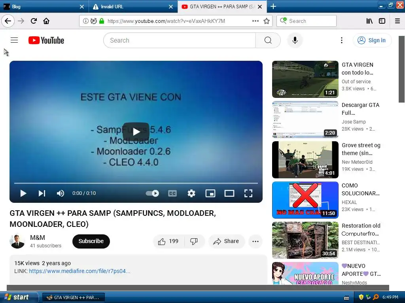Switch to theater mode icon
Viewport: 405px width, 303px height.
pos(229,193)
